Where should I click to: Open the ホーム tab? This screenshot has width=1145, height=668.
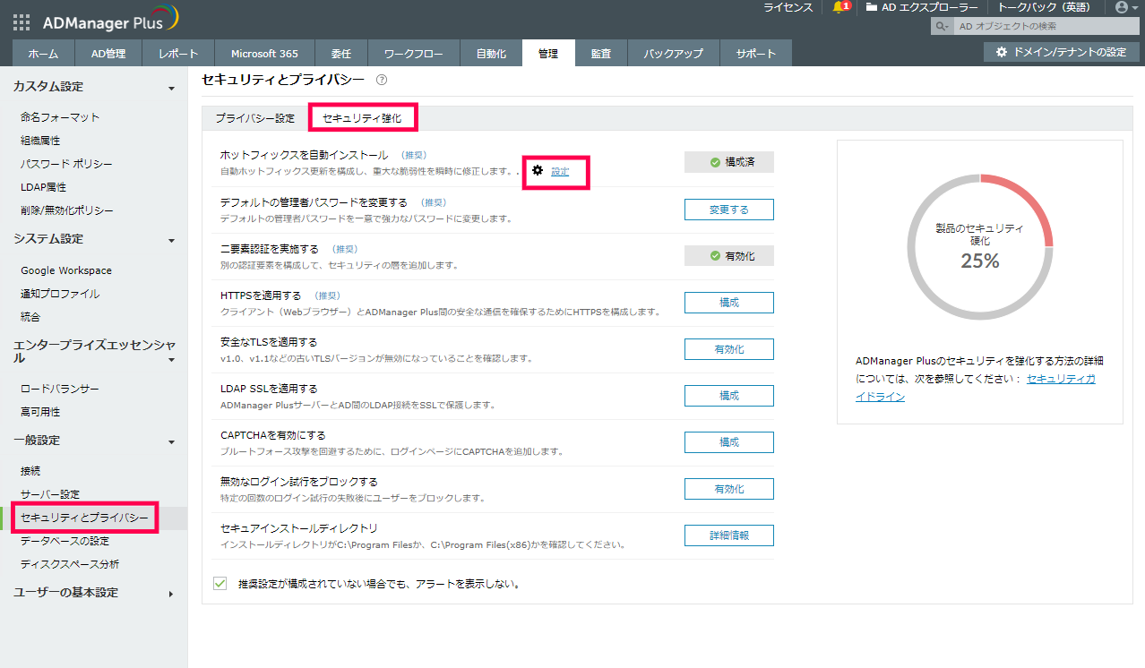(x=43, y=54)
